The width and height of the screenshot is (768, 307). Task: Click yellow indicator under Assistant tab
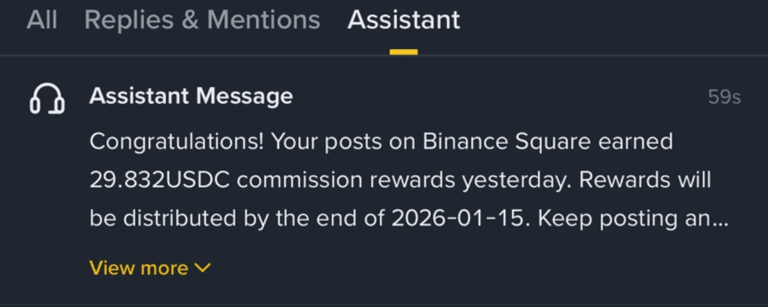point(403,52)
